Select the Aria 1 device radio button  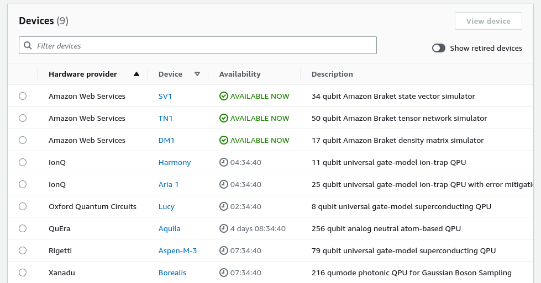click(x=23, y=184)
